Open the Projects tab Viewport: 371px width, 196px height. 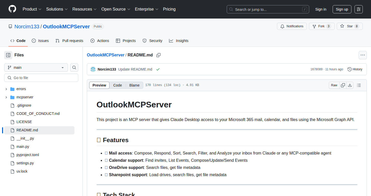click(126, 41)
